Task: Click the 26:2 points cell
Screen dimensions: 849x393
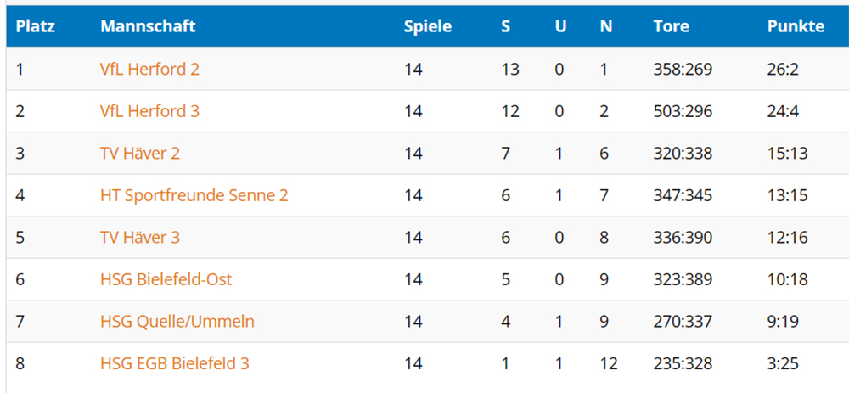Action: coord(783,70)
